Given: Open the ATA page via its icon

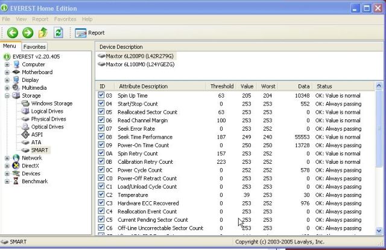Looking at the screenshot, I should [25, 142].
